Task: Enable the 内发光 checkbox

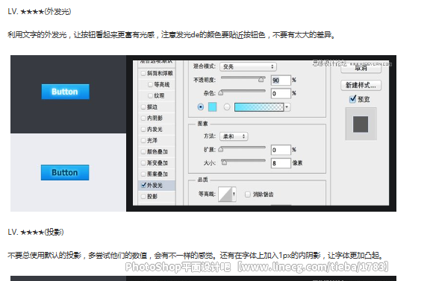Action: tap(143, 129)
